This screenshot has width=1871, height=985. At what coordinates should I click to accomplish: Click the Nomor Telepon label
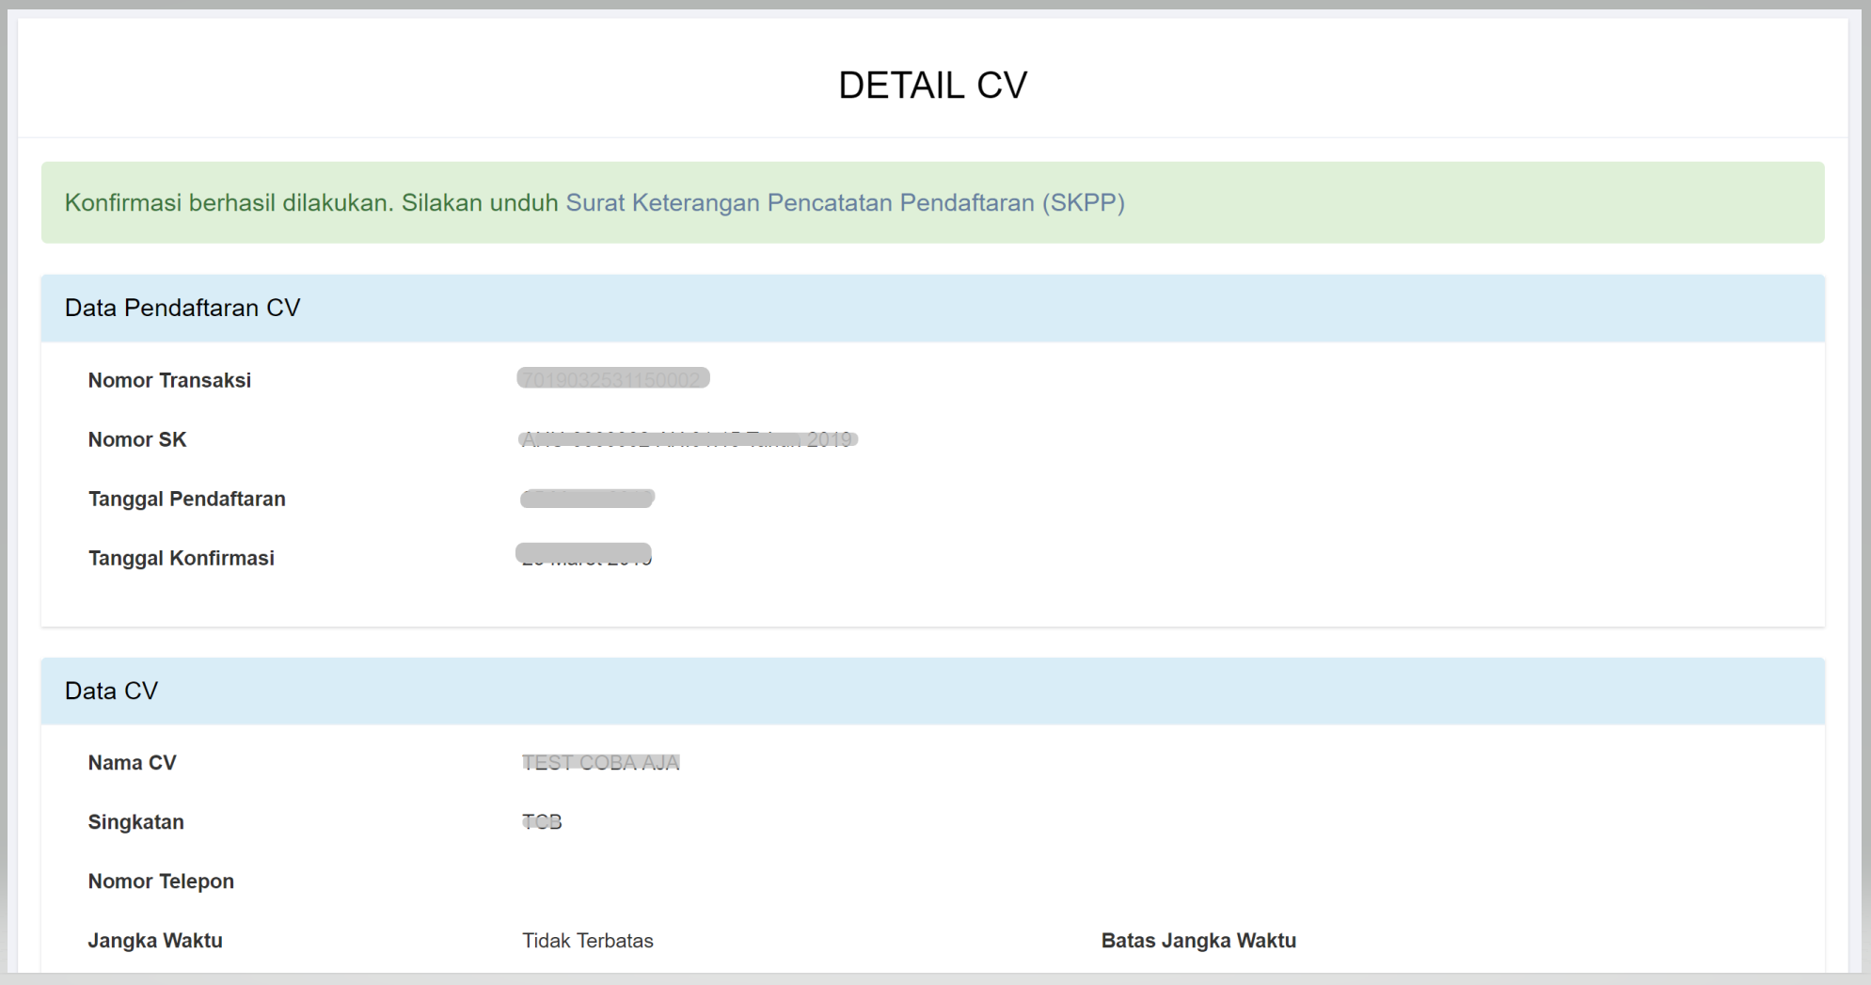(161, 882)
